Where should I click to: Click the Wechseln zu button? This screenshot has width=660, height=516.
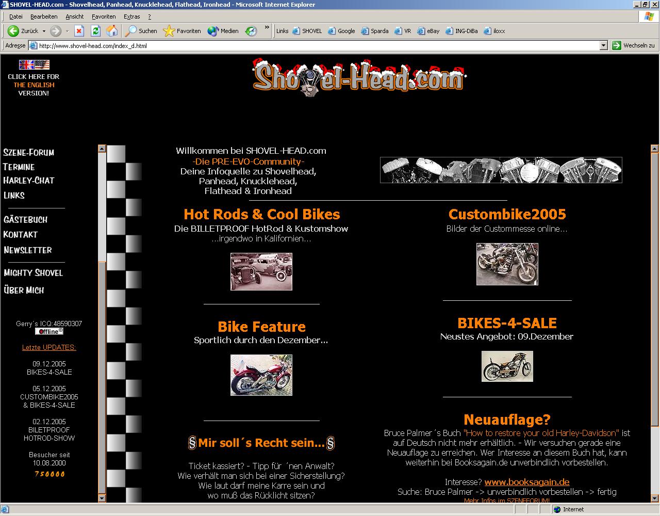click(633, 45)
